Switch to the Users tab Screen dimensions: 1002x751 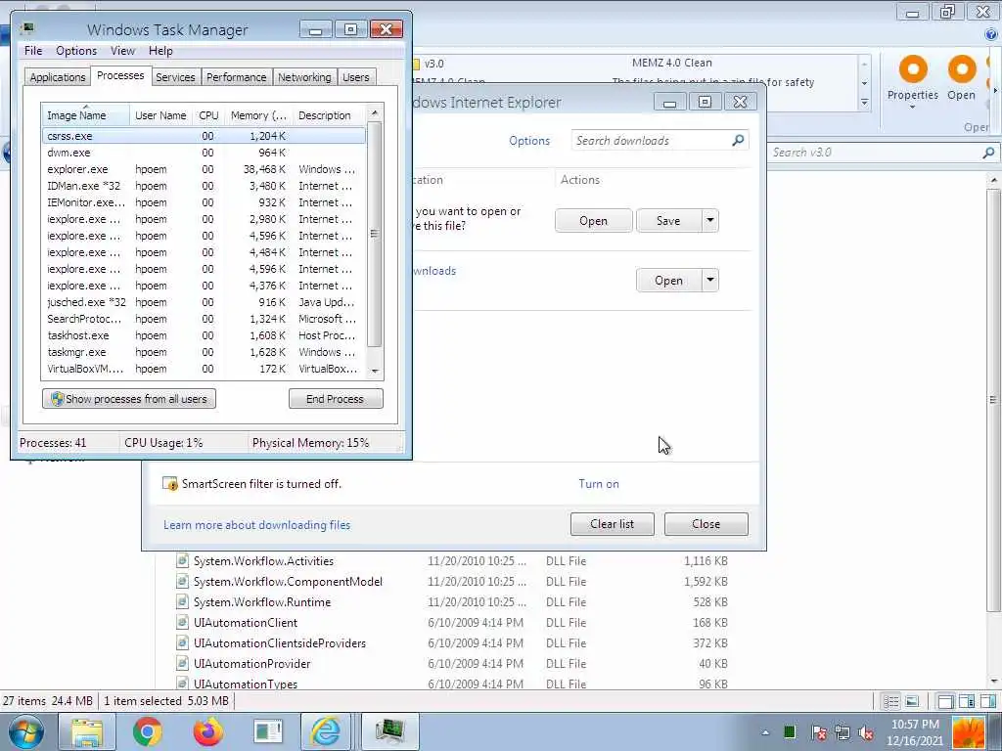(x=355, y=77)
